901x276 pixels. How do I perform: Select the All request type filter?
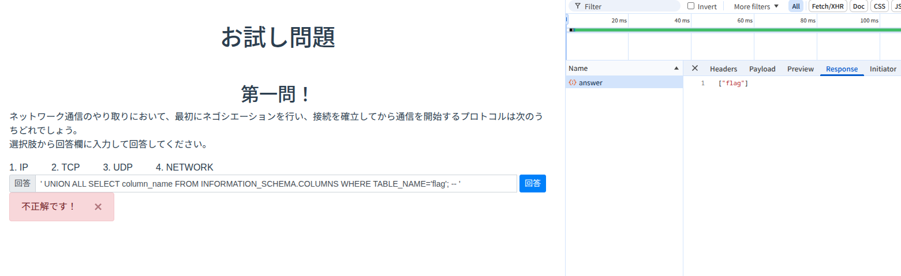click(796, 6)
